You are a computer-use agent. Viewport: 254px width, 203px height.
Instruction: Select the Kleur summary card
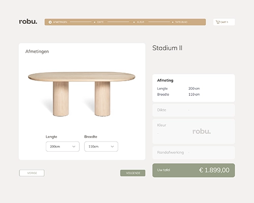click(x=194, y=131)
